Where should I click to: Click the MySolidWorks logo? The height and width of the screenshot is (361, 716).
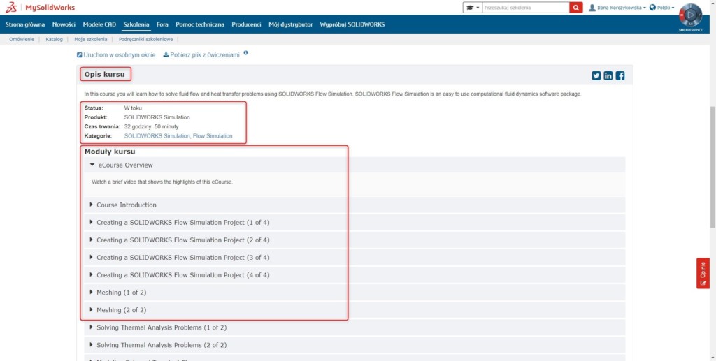[x=40, y=8]
